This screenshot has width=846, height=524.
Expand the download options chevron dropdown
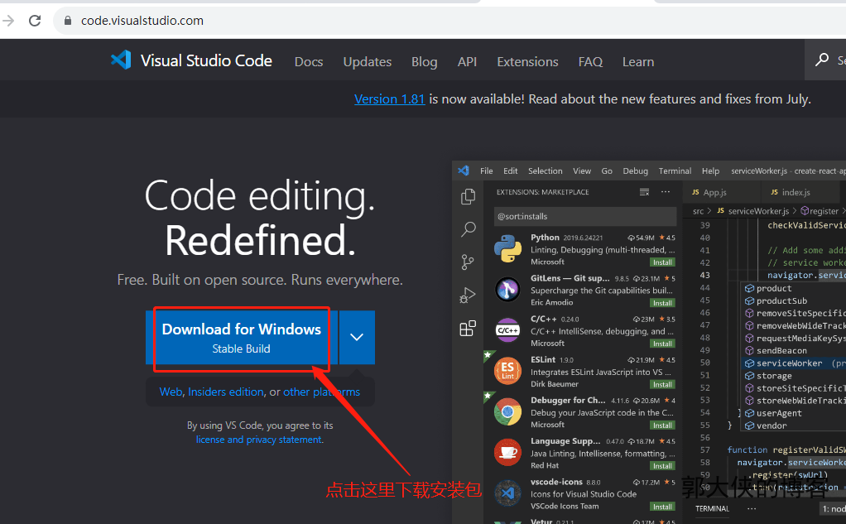(x=357, y=337)
